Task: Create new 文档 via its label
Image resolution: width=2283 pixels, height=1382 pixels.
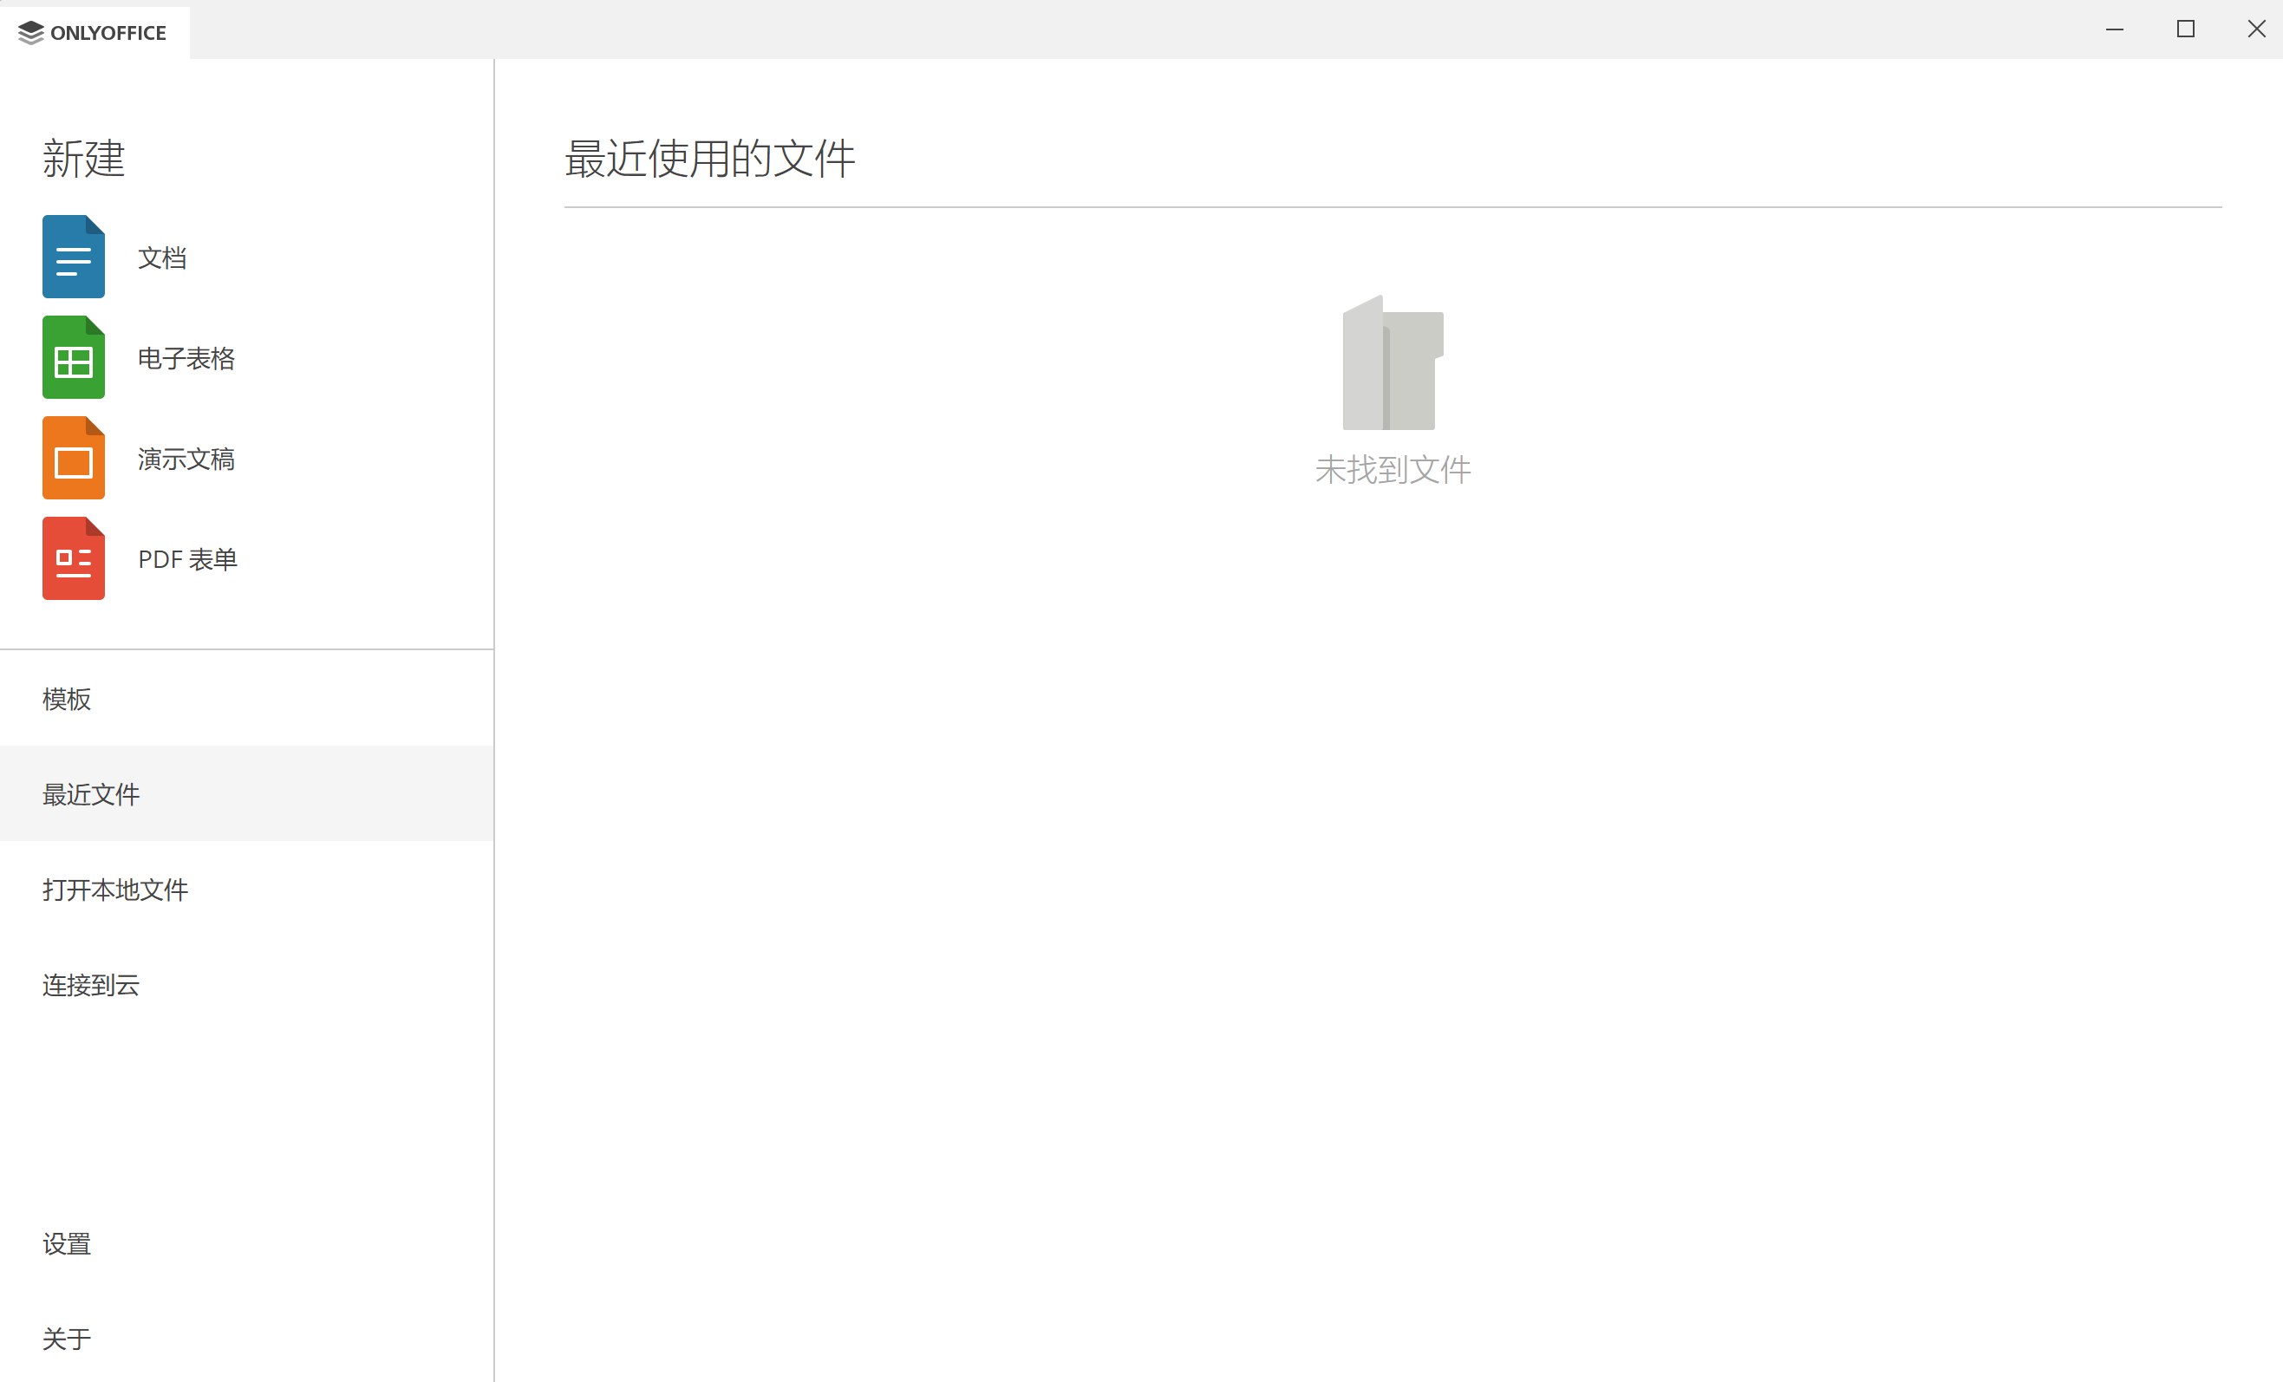Action: coord(162,257)
